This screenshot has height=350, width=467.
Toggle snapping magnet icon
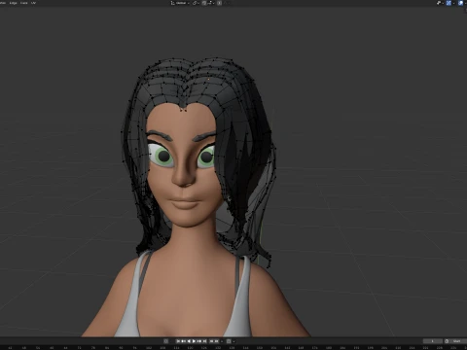204,3
